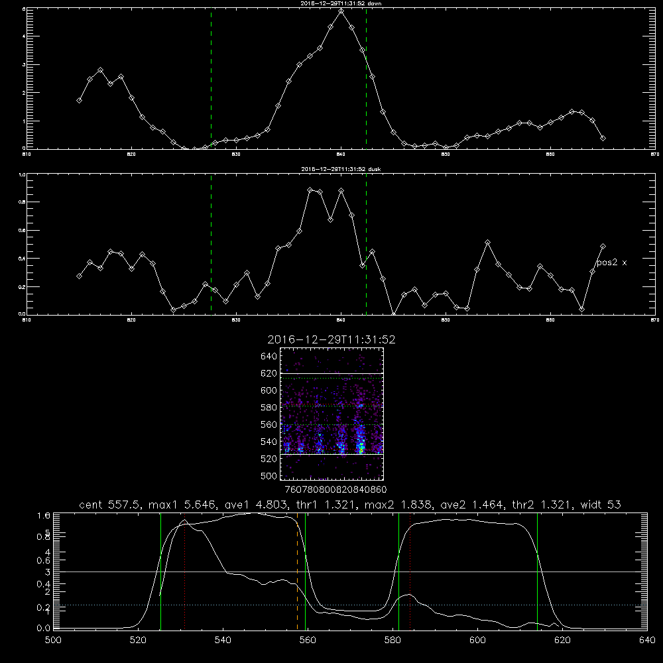Click the first diamond marker in dusk plot
The width and height of the screenshot is (663, 663).
pos(79,276)
